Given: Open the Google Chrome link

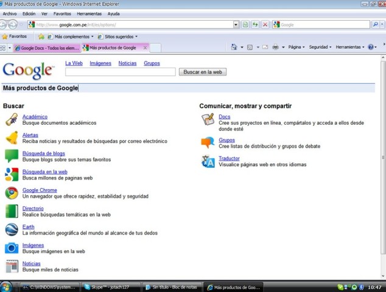Looking at the screenshot, I should point(40,190).
